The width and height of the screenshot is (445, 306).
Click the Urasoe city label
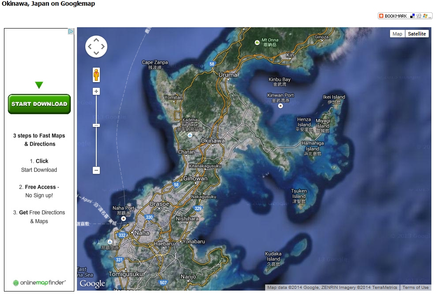[159, 204]
